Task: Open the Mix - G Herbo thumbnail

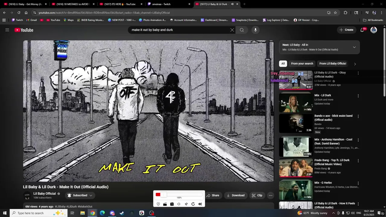Action: (296, 190)
